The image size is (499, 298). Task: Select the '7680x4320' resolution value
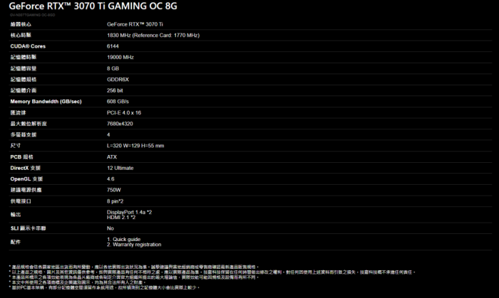click(120, 124)
